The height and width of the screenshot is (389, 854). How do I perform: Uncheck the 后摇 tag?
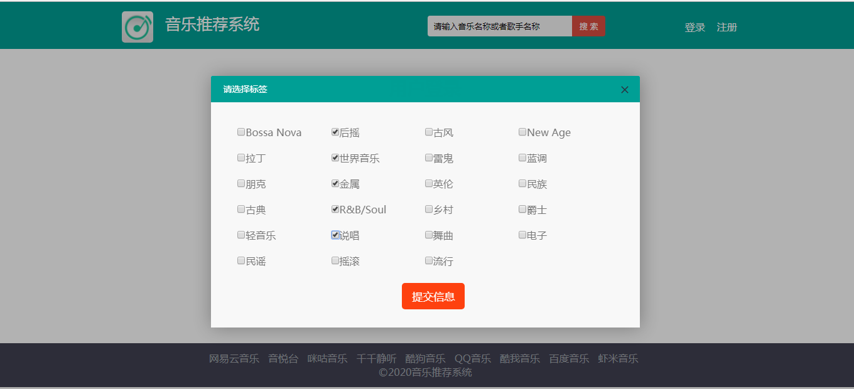(335, 132)
